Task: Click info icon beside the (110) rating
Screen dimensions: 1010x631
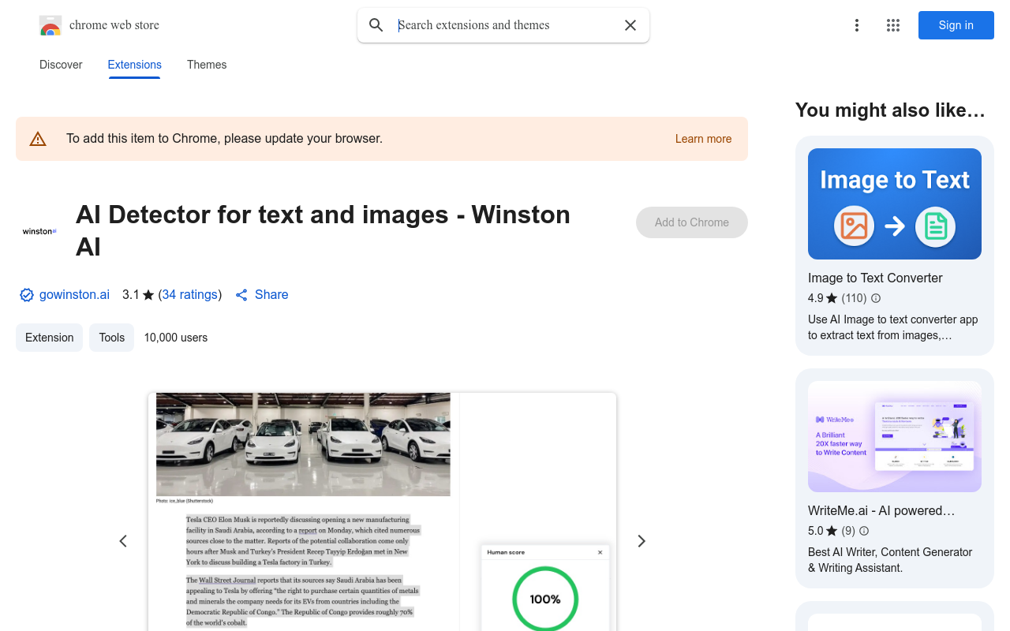Action: point(876,298)
